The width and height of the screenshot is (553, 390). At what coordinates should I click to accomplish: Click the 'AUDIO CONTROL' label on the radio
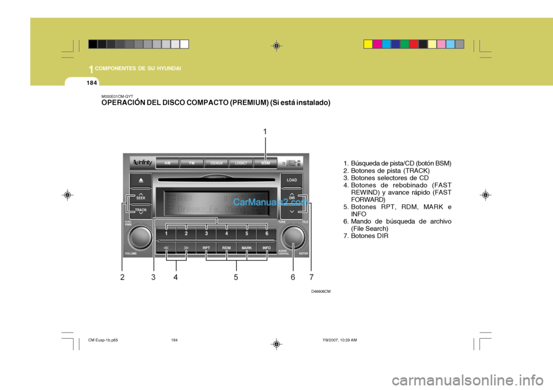pyautogui.click(x=283, y=253)
